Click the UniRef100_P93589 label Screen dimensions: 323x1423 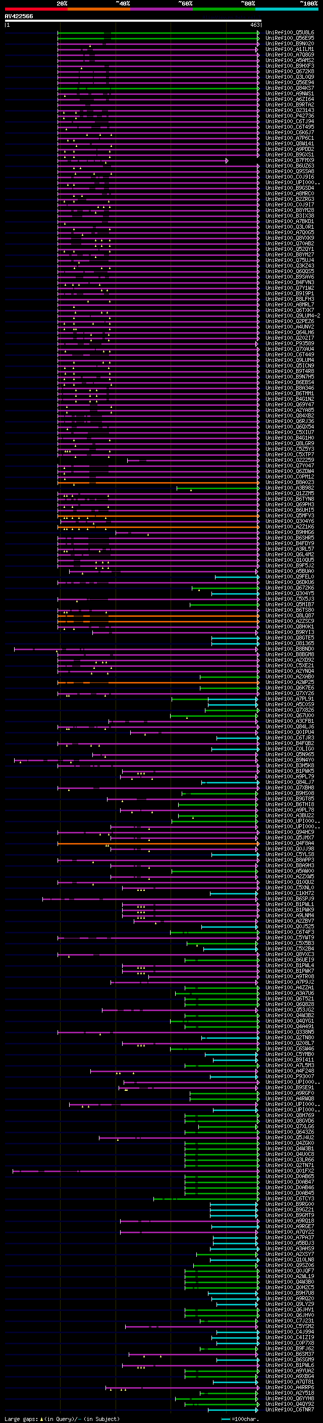click(290, 344)
